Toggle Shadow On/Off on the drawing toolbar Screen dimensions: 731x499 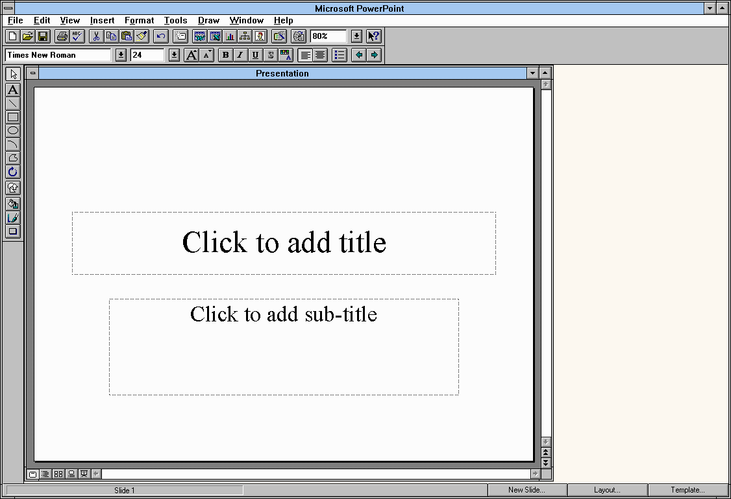(x=13, y=231)
